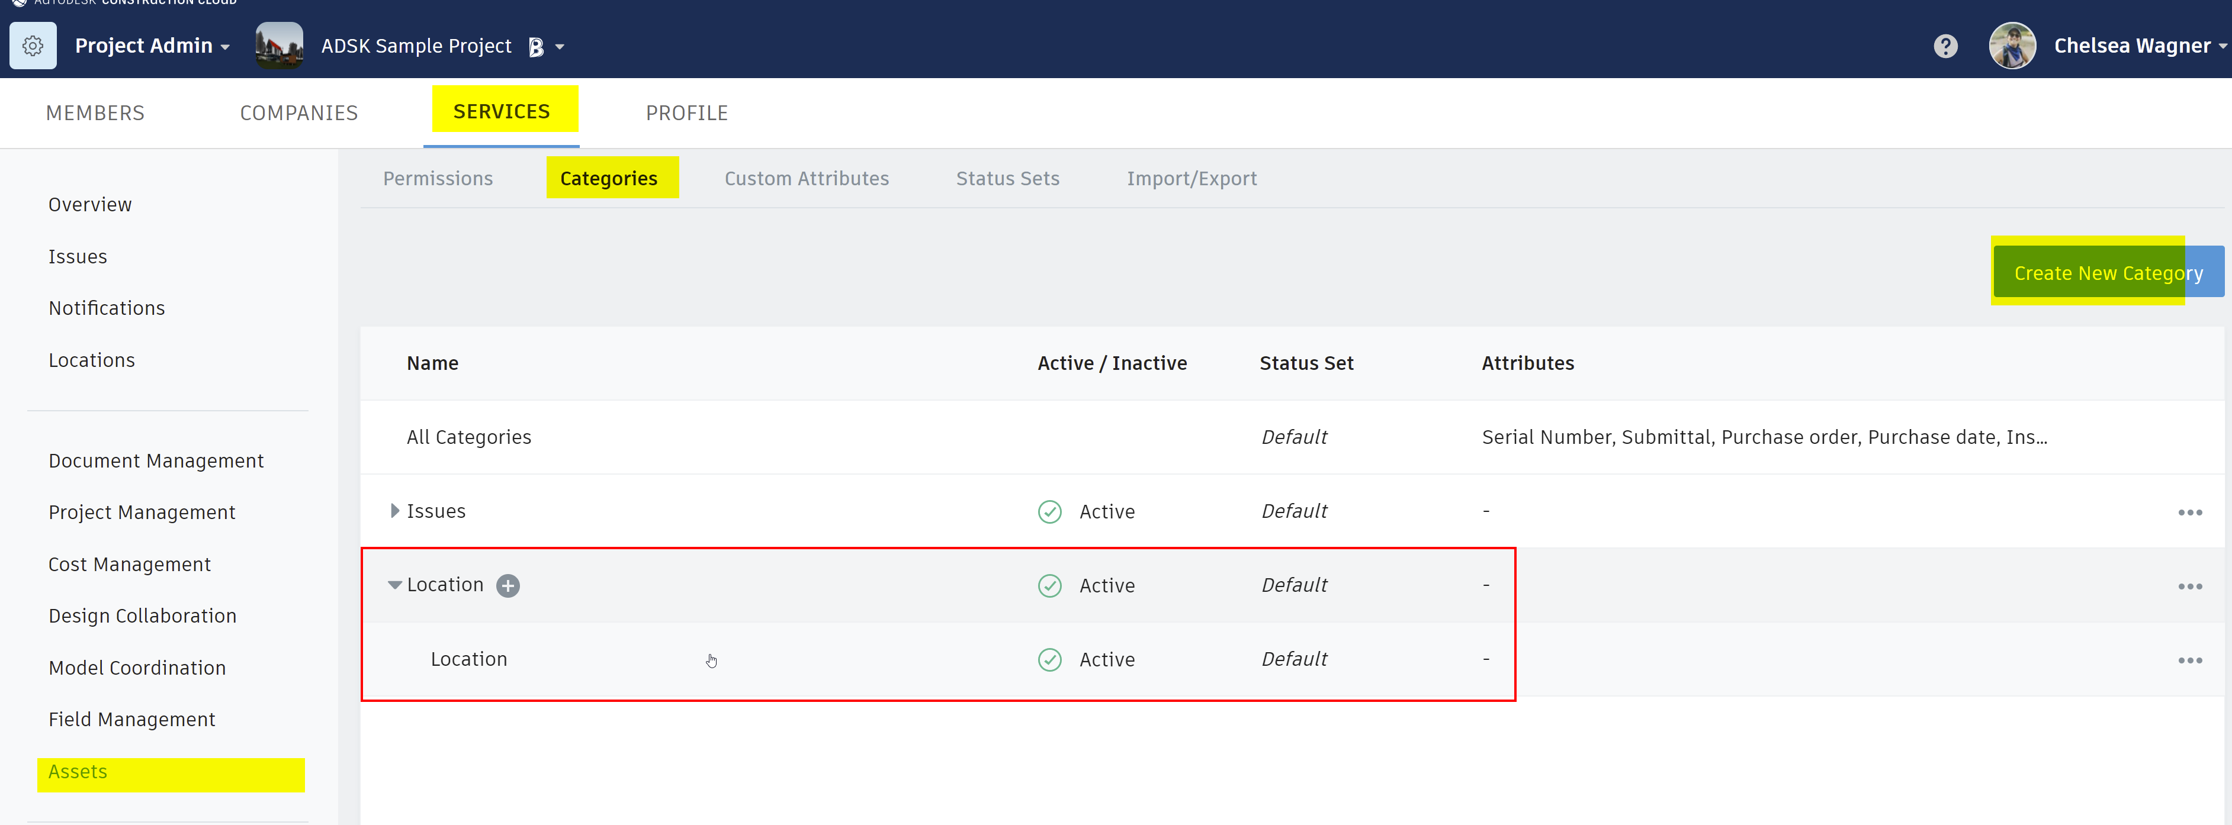Click the ADSK Sample Project thumbnail icon
Viewport: 2232px width, 825px height.
tap(279, 45)
